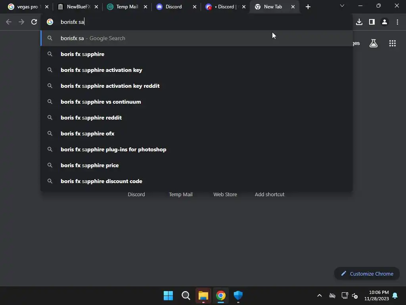Image resolution: width=406 pixels, height=305 pixels.
Task: Select 'boris fx sapphire reddit' suggestion
Action: (x=197, y=118)
